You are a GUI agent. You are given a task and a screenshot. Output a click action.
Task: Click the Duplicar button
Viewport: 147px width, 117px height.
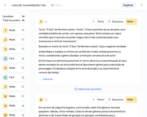coord(128,5)
